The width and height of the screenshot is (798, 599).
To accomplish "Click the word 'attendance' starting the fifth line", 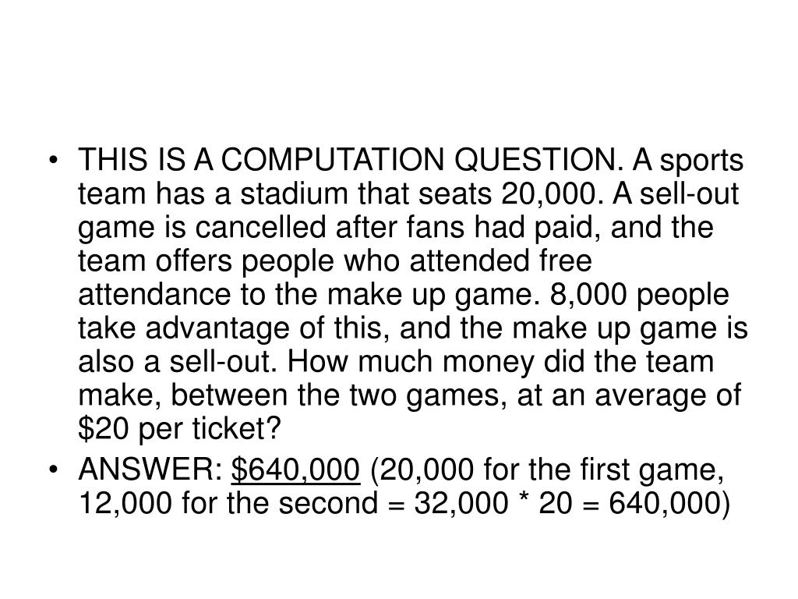I will [x=154, y=294].
